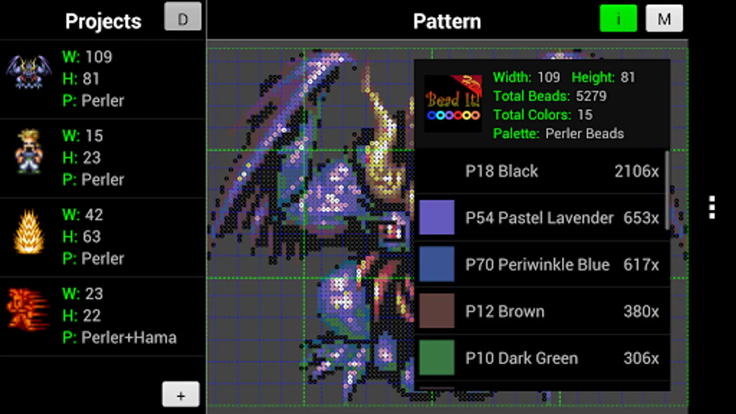Click the 'Height: 81' value in info panel
This screenshot has width=736, height=414.
tap(603, 77)
